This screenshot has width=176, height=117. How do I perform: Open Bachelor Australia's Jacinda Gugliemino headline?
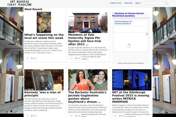pos(87,97)
